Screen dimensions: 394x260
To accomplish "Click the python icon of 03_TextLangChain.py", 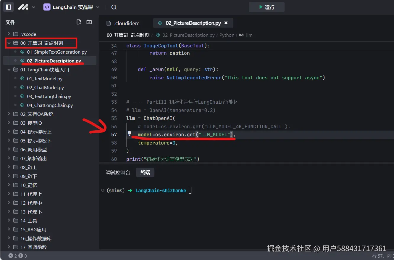I will (x=22, y=96).
